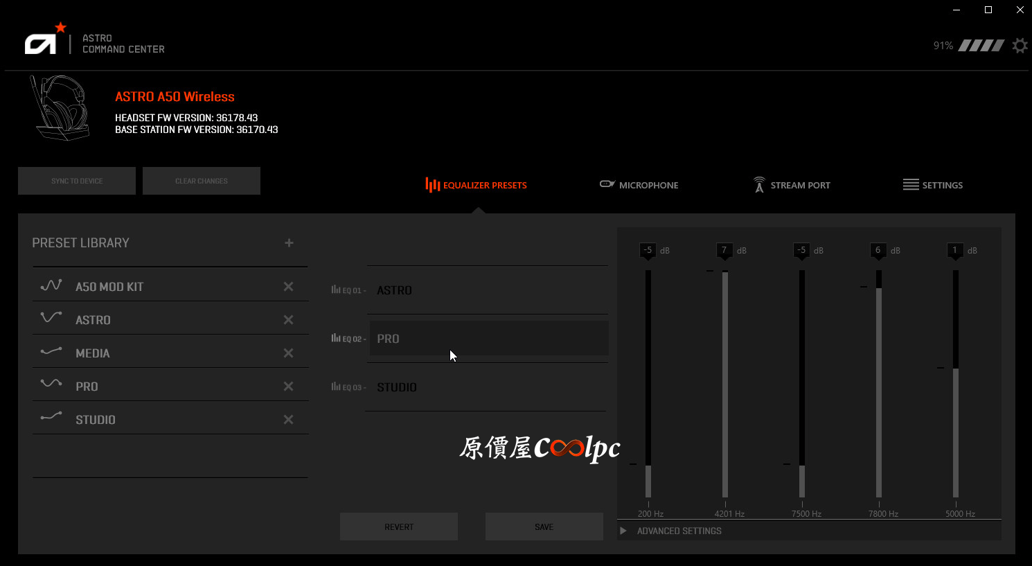Click the EQ 03 equalizer icon
Viewport: 1032px width, 566px height.
(336, 387)
